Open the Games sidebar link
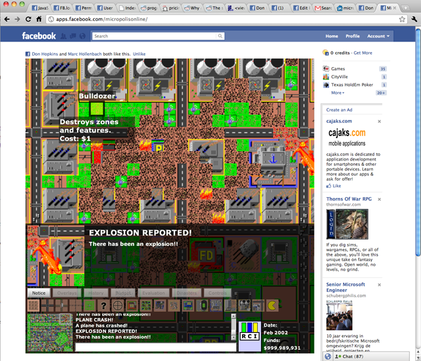This screenshot has width=421, height=361. pyautogui.click(x=337, y=68)
